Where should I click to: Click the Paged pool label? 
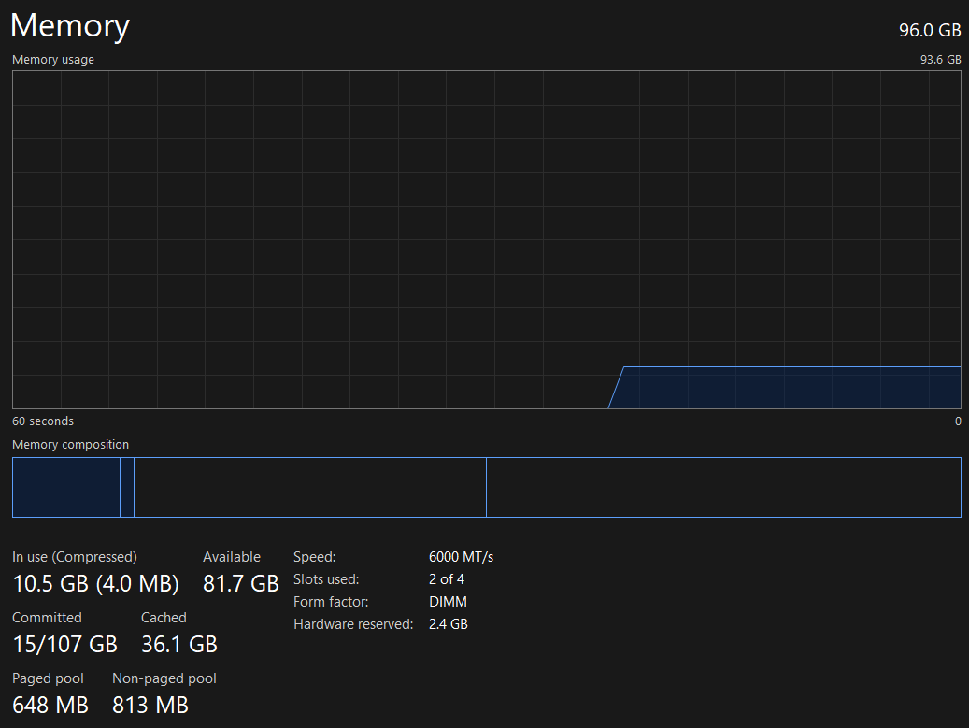pos(48,678)
